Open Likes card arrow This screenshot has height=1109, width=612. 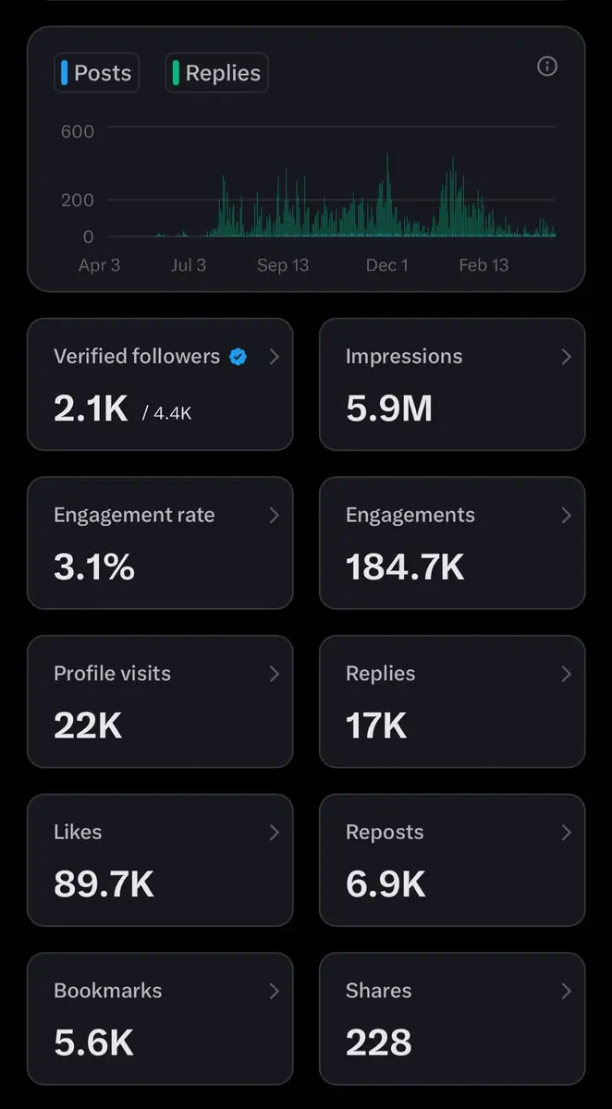274,833
